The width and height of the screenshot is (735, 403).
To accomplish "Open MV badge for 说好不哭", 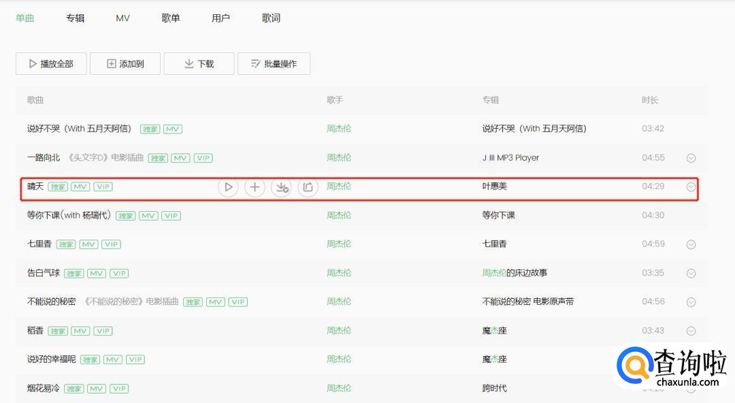I will coord(172,129).
